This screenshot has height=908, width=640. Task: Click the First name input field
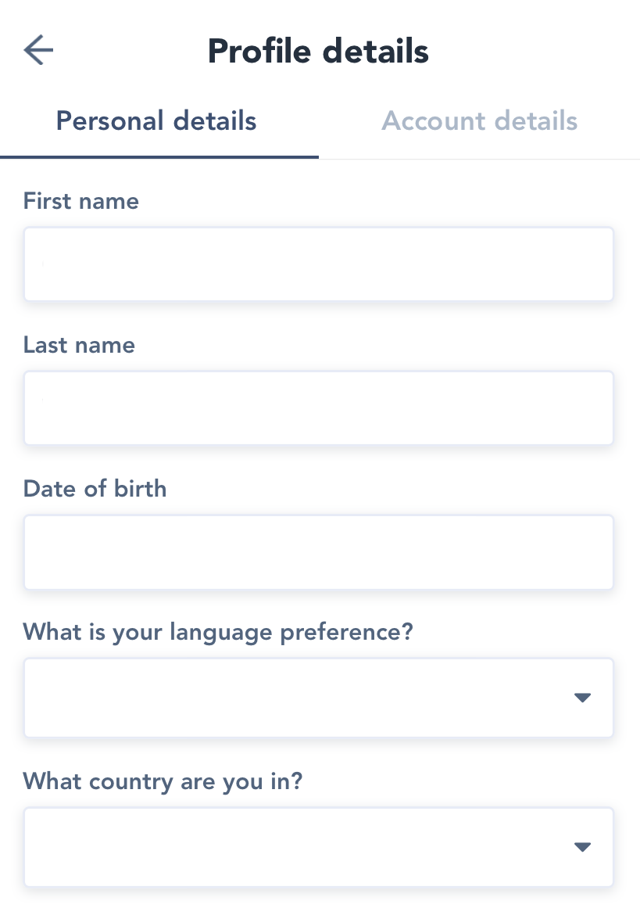coord(318,264)
